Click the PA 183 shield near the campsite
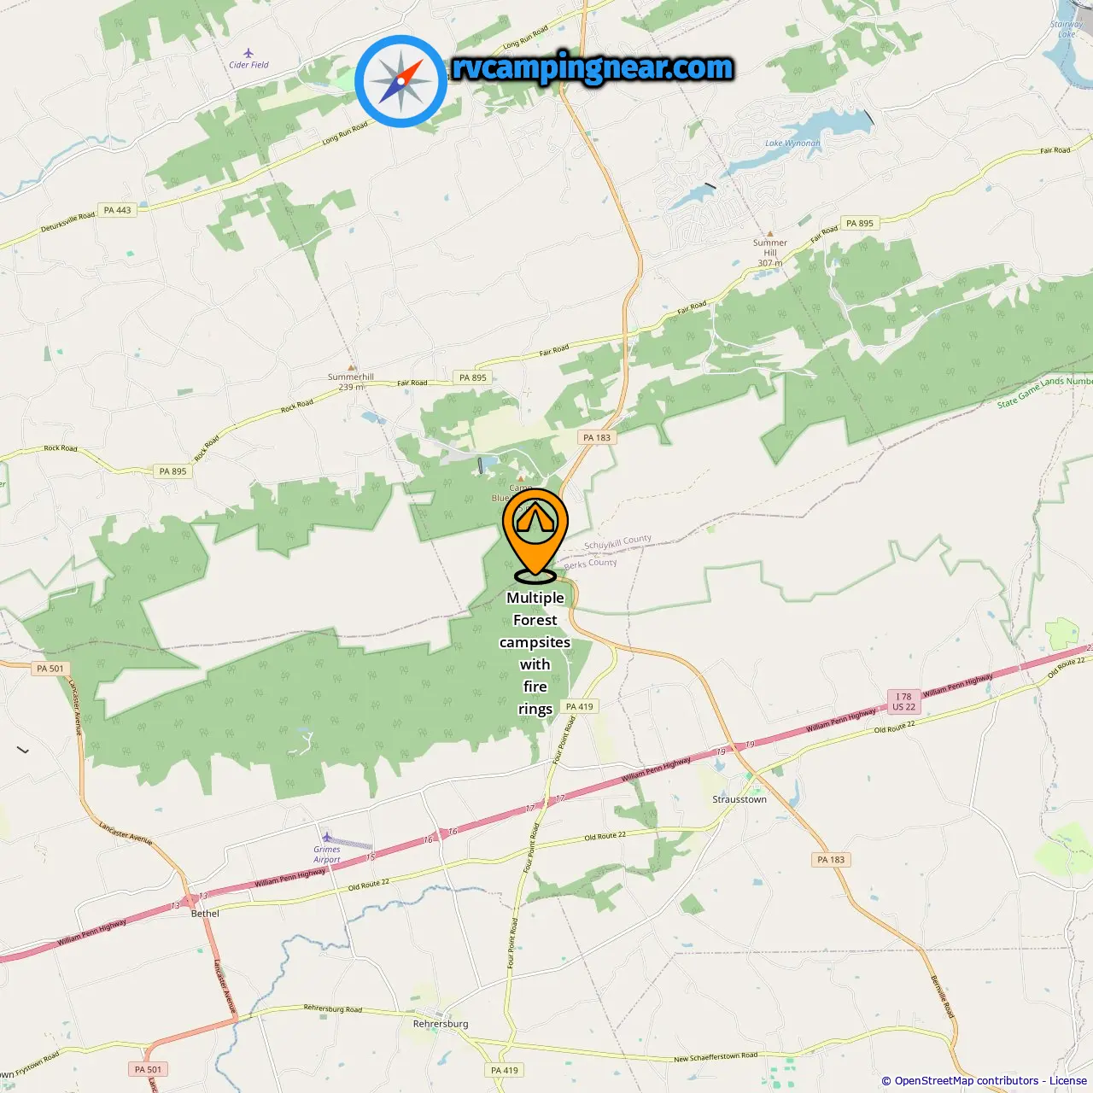Screen dimensions: 1093x1093 tap(597, 437)
